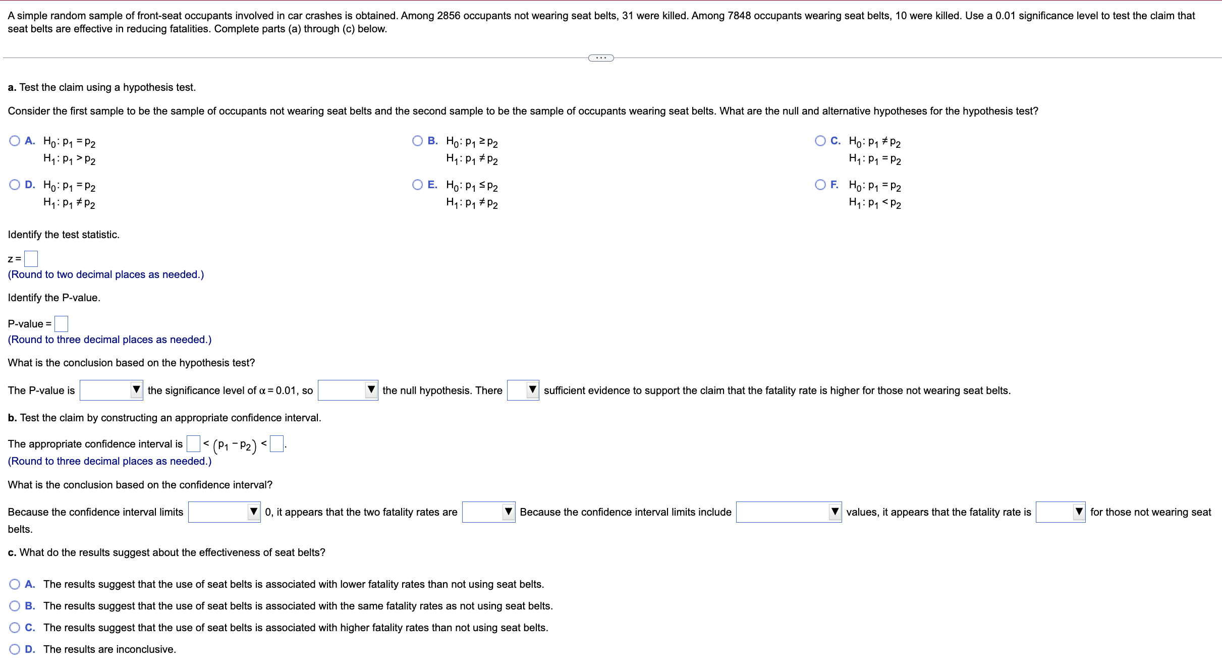This screenshot has width=1222, height=670.
Task: Choose hypothesis option F with p1 < p2
Action: coord(820,185)
